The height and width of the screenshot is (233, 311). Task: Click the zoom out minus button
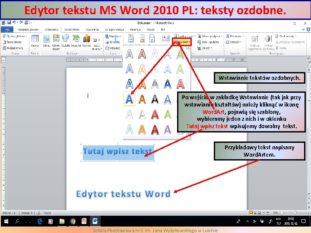(282, 213)
